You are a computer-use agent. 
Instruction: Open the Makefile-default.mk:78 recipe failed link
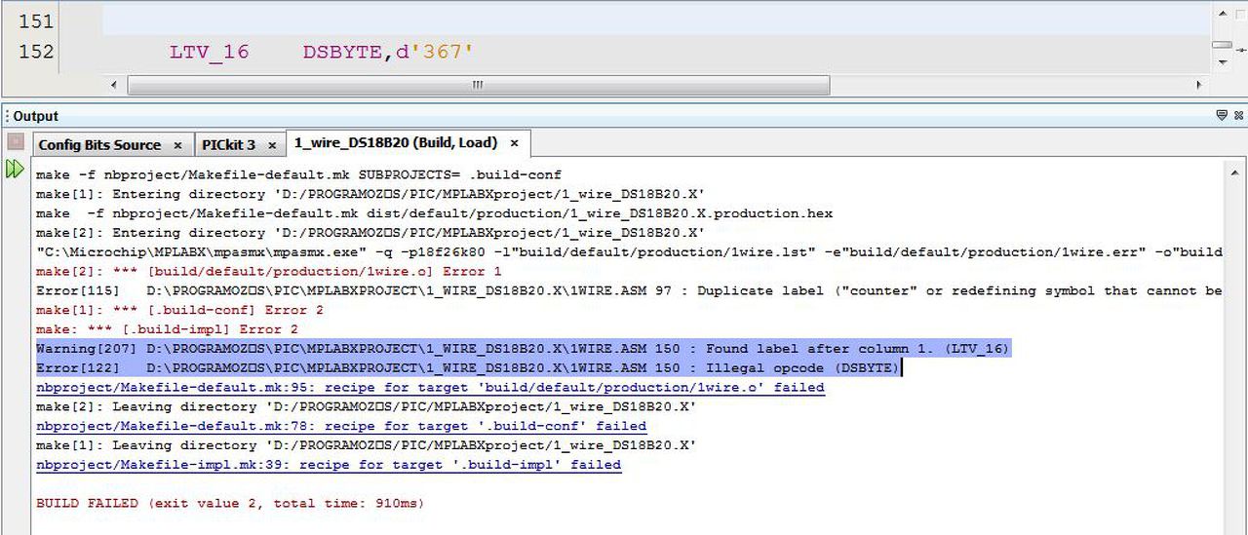click(x=341, y=426)
